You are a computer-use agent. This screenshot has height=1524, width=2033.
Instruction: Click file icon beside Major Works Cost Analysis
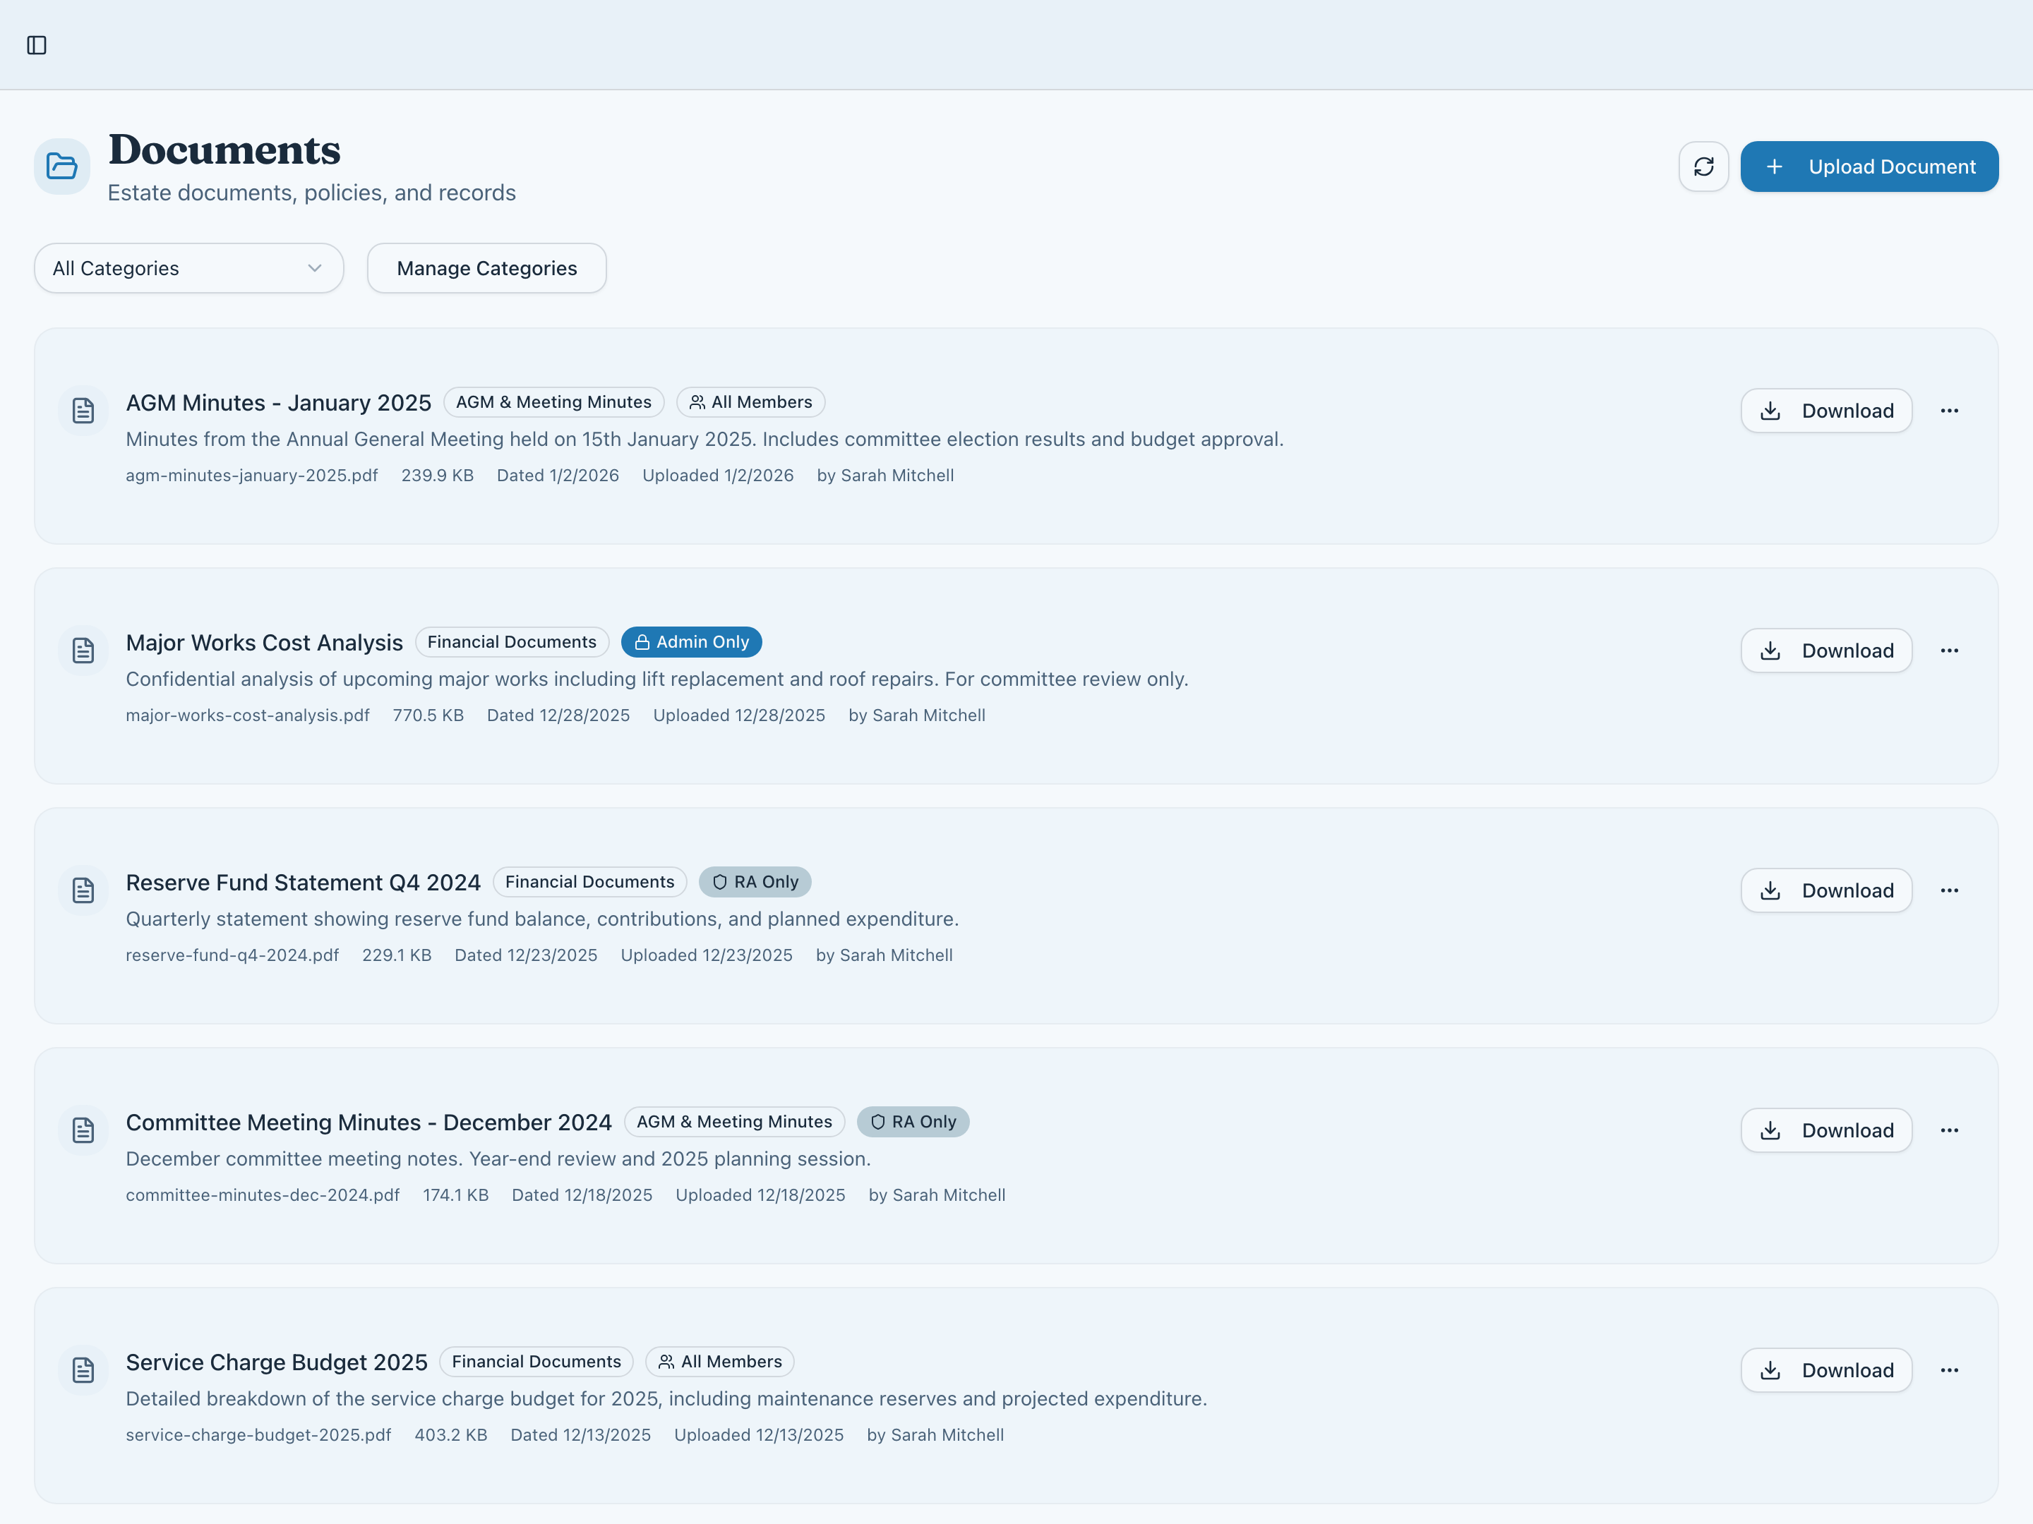83,651
